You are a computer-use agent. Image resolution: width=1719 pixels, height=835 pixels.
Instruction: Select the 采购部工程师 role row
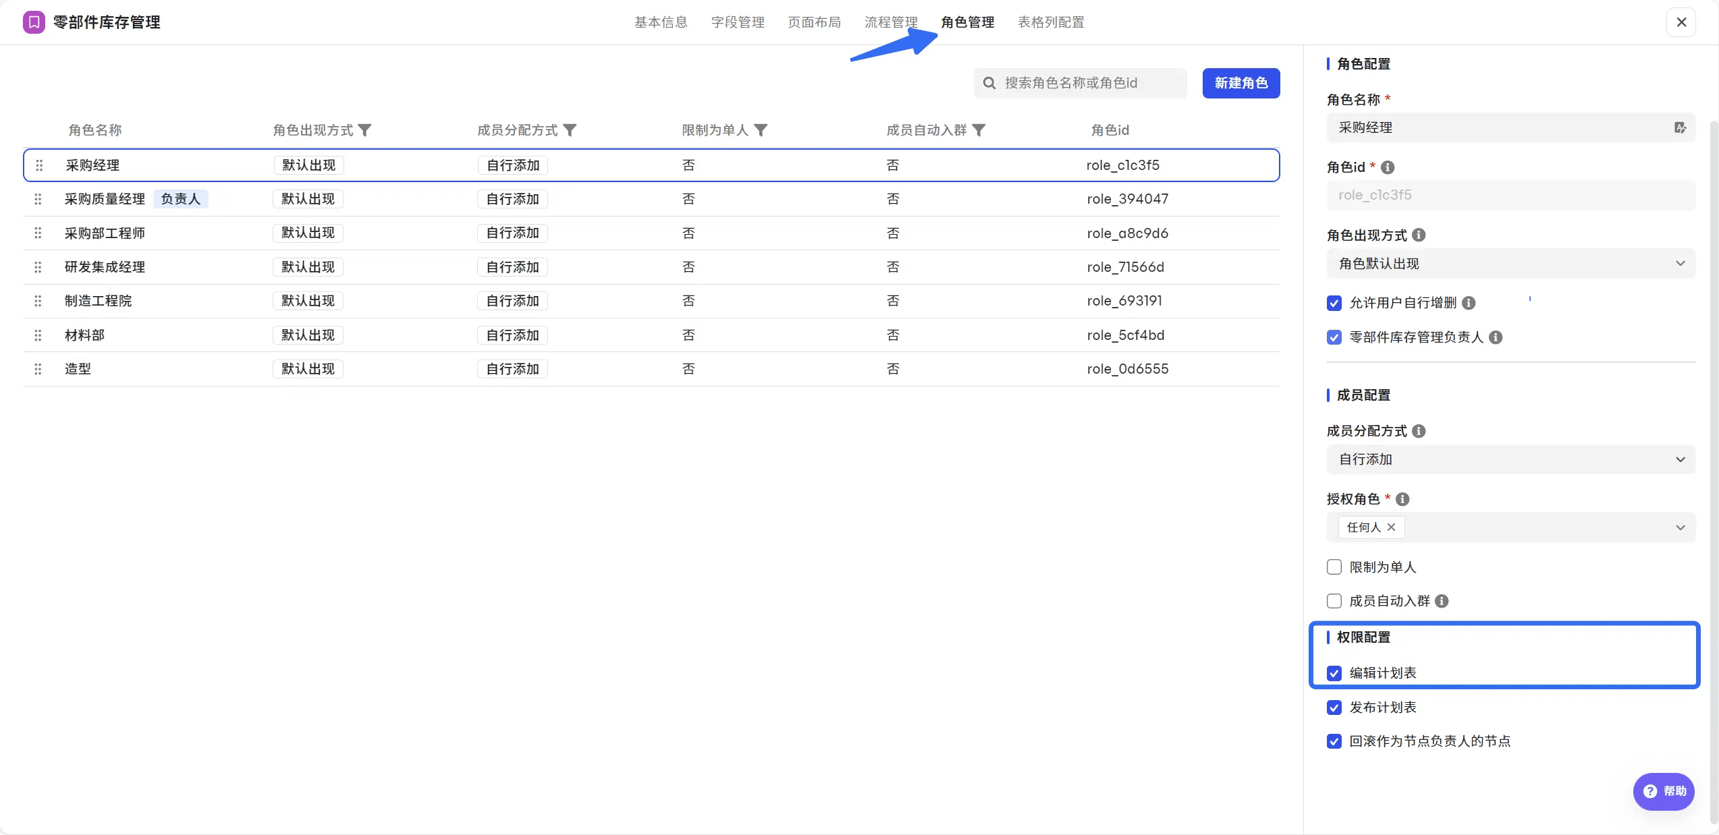coord(651,233)
